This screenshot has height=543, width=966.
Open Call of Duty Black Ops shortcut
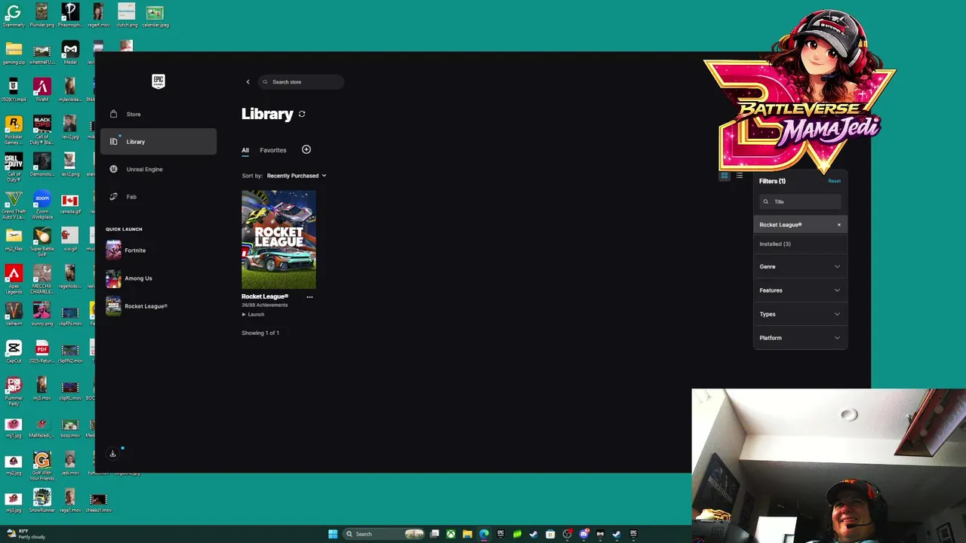click(42, 129)
